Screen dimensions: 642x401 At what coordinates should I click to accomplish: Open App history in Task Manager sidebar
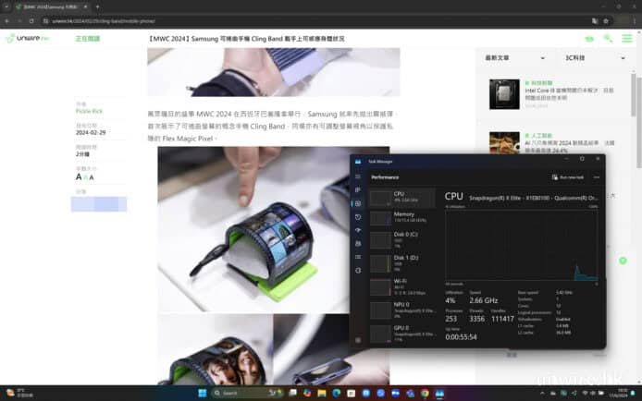coord(358,218)
